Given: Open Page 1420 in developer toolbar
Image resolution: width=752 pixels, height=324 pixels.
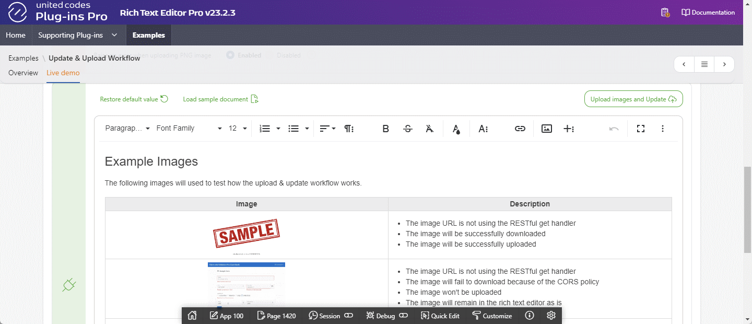Looking at the screenshot, I should click(x=277, y=316).
